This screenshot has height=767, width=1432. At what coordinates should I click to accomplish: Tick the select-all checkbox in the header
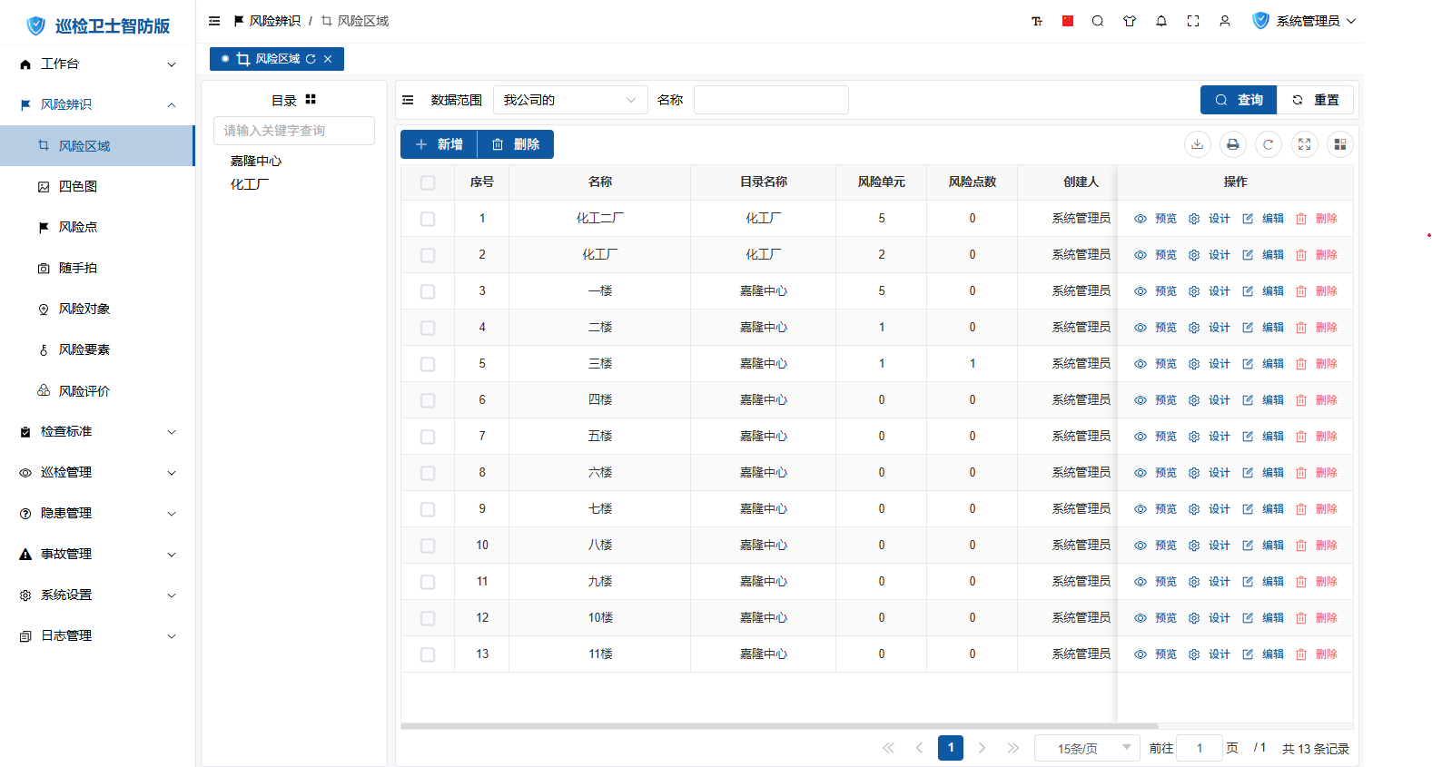(x=428, y=182)
